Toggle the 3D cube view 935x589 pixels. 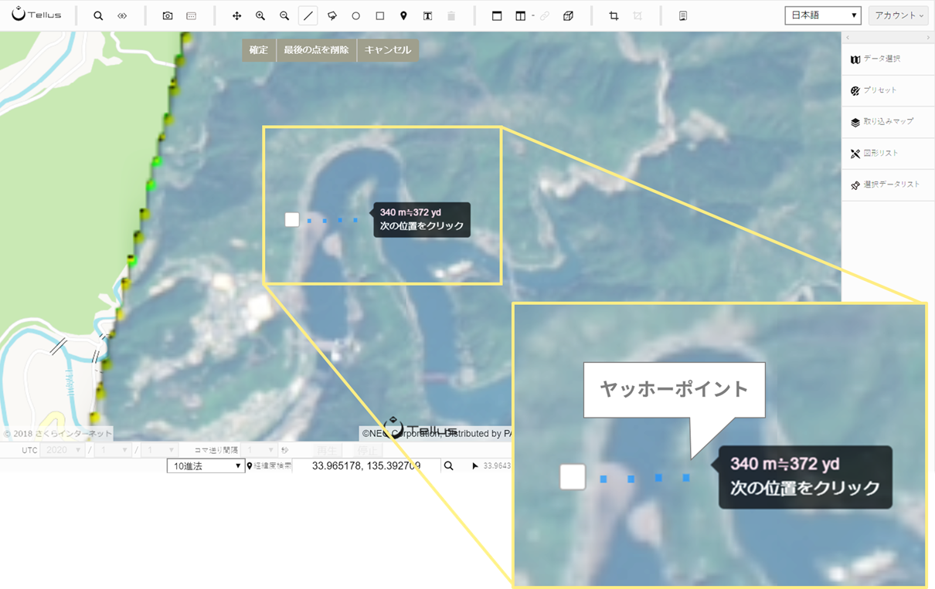click(569, 15)
